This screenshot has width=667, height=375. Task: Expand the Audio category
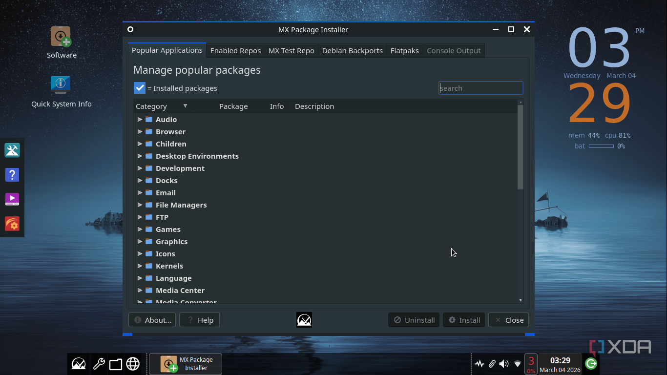(x=140, y=119)
